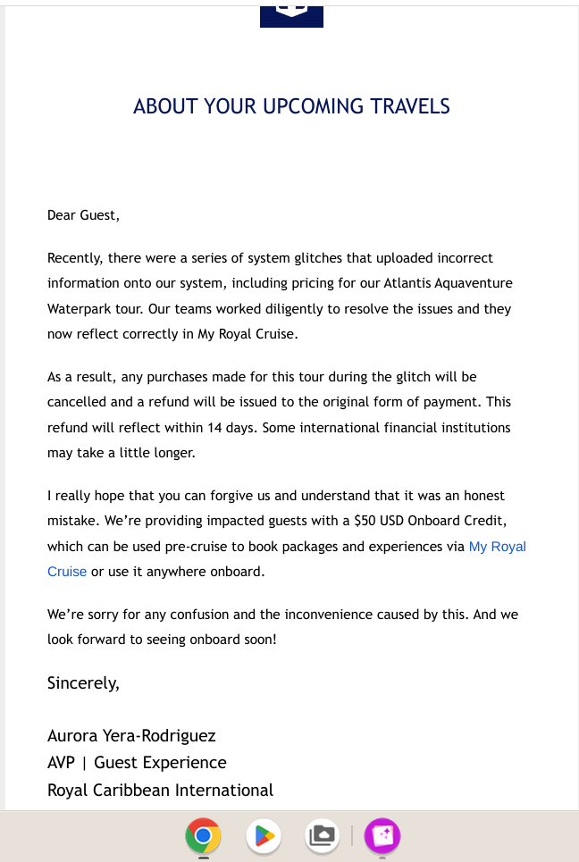This screenshot has height=862, width=579.
Task: Click the Royal Caribbean anchor logo
Action: (291, 16)
